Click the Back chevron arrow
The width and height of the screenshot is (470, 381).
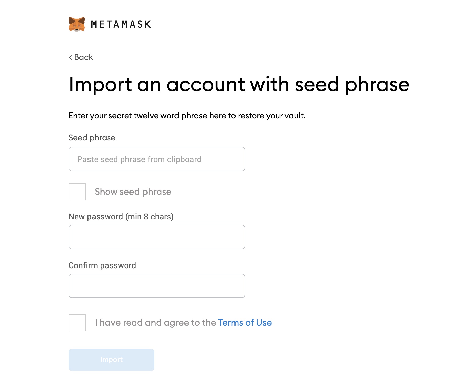pyautogui.click(x=70, y=57)
